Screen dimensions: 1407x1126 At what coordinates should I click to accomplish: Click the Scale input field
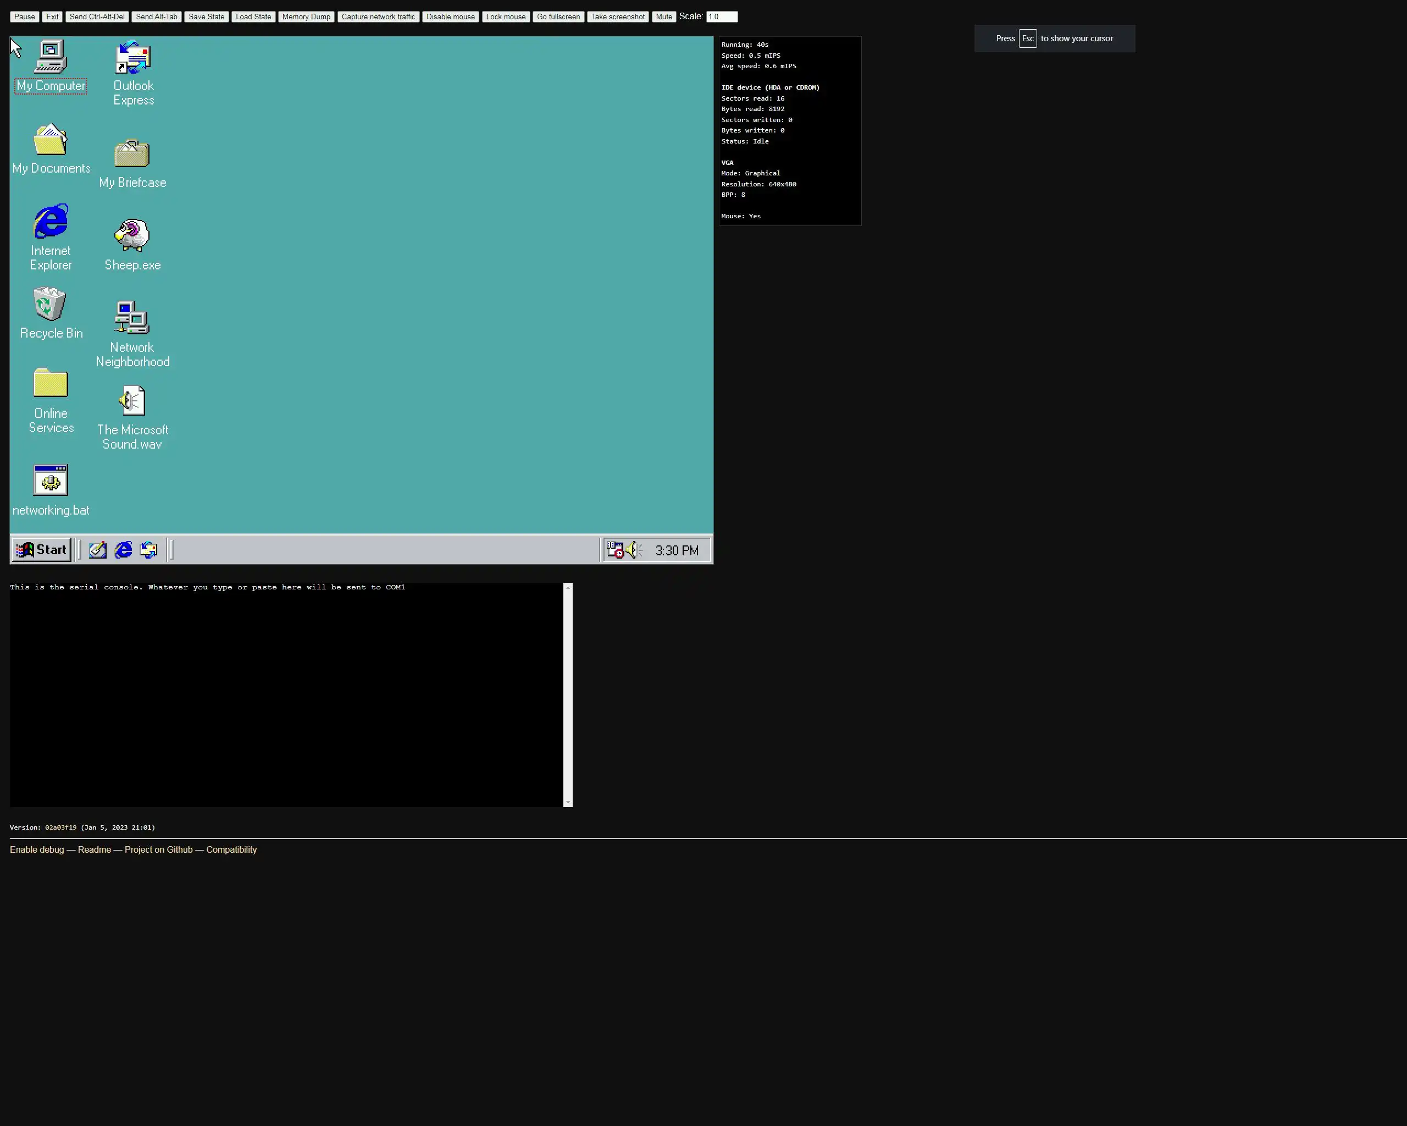tap(721, 17)
